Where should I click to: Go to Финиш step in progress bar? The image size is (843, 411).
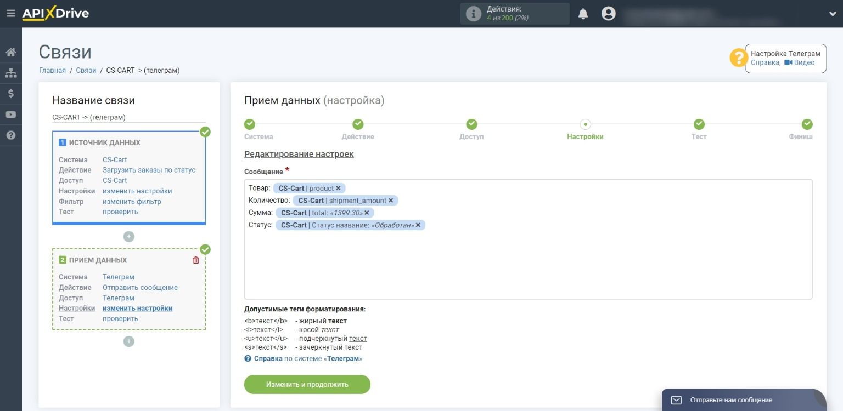click(807, 124)
